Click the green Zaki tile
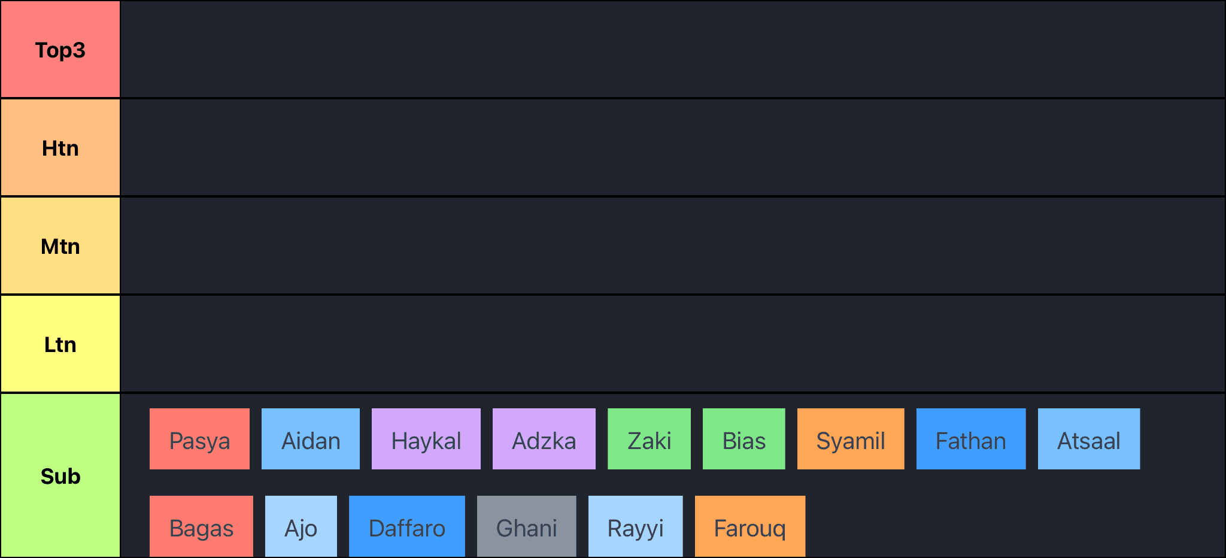The width and height of the screenshot is (1226, 558). [x=649, y=439]
